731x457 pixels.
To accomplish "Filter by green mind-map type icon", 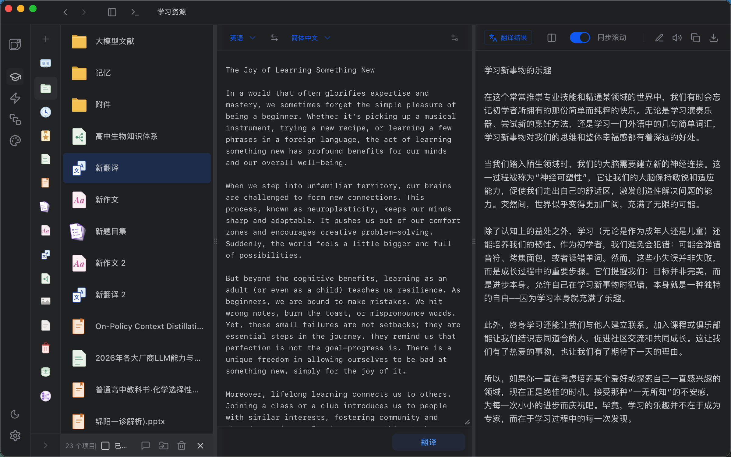I will (46, 278).
